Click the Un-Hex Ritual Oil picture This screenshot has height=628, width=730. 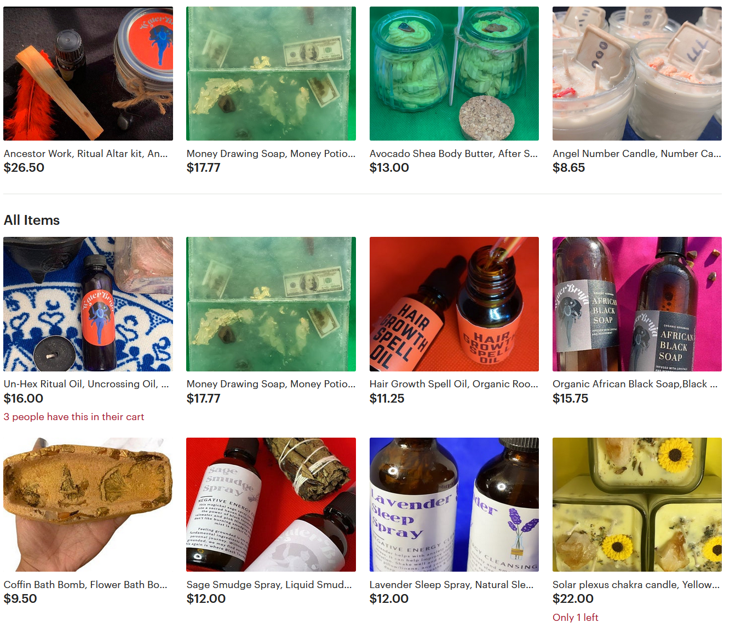coord(88,304)
